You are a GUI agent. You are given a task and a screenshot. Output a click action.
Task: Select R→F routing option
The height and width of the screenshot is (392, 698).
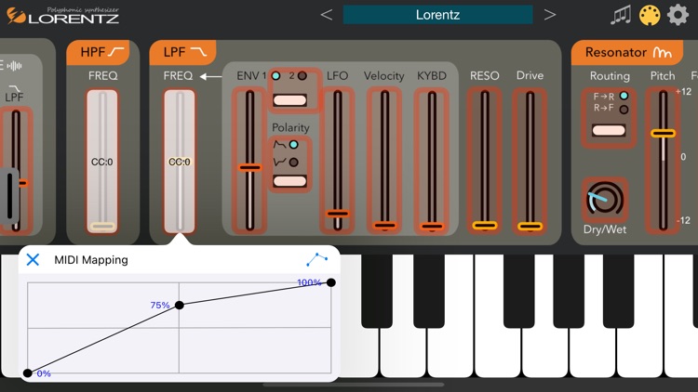624,110
